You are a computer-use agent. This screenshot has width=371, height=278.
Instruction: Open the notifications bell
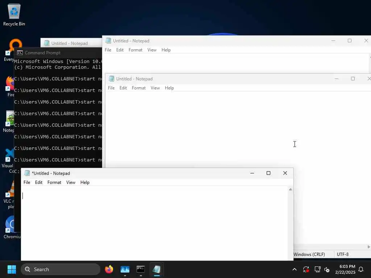[361, 269]
